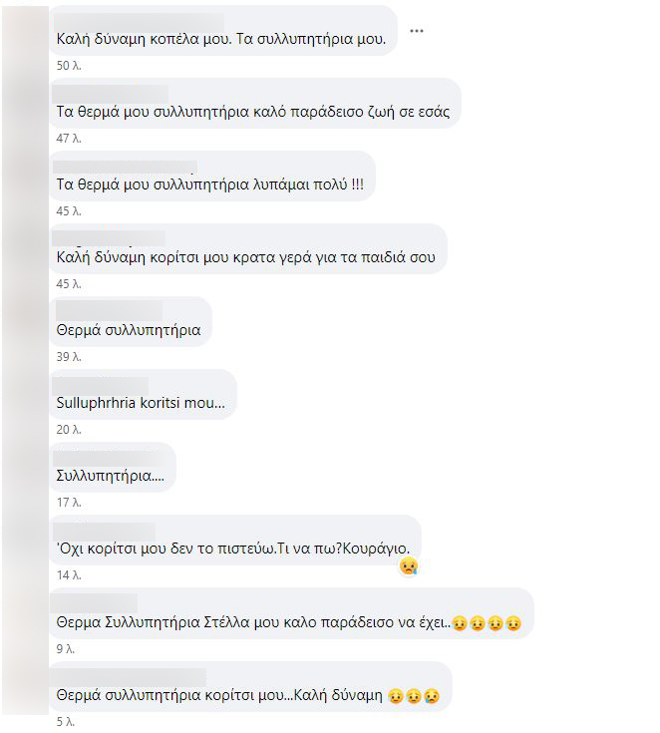Open the 9 λ. timestamp link

point(66,649)
